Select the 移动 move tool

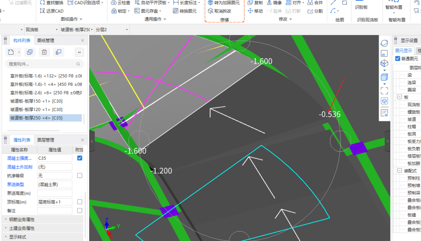click(255, 11)
